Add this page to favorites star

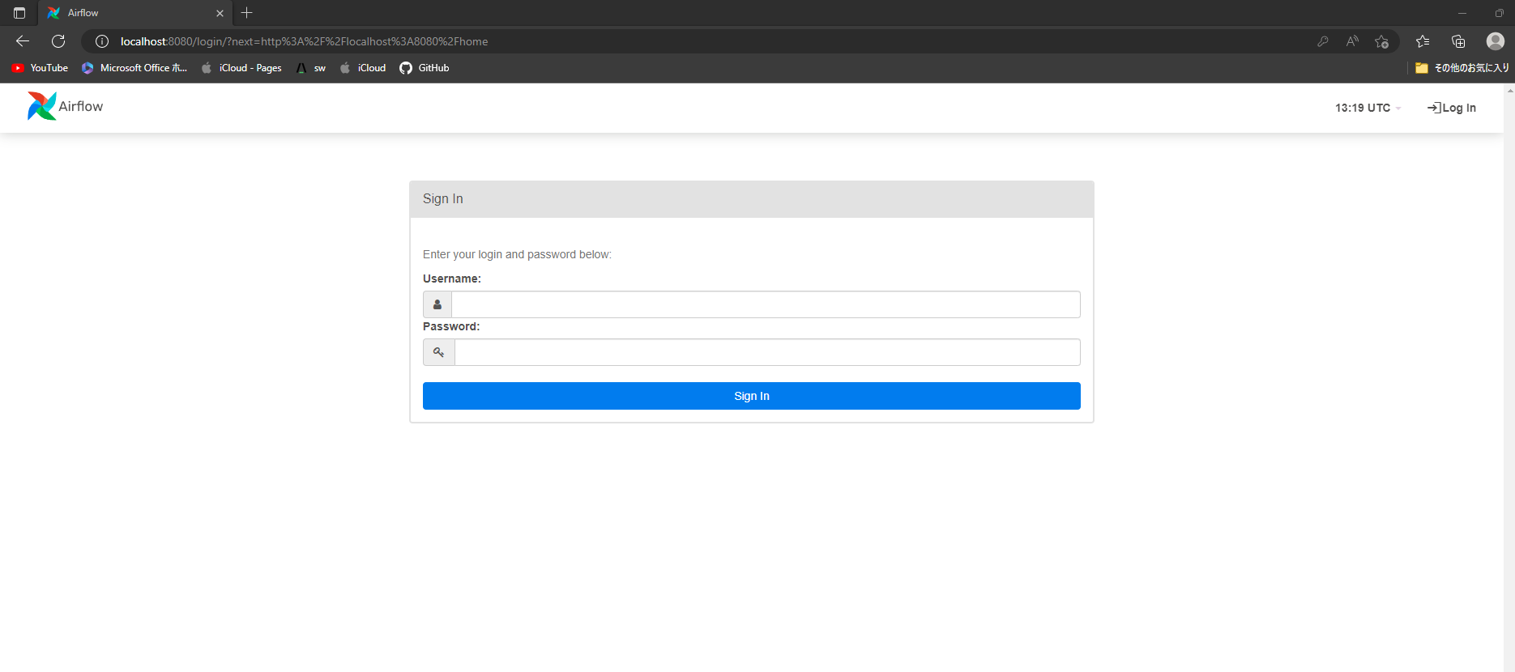(x=1382, y=41)
